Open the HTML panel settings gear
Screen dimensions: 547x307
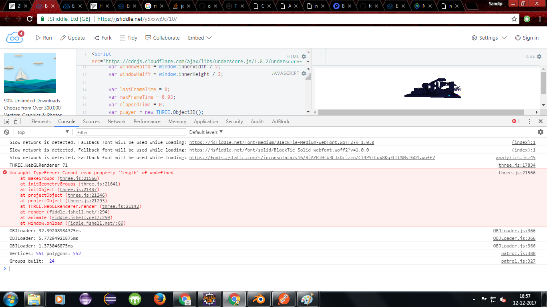pyautogui.click(x=304, y=57)
